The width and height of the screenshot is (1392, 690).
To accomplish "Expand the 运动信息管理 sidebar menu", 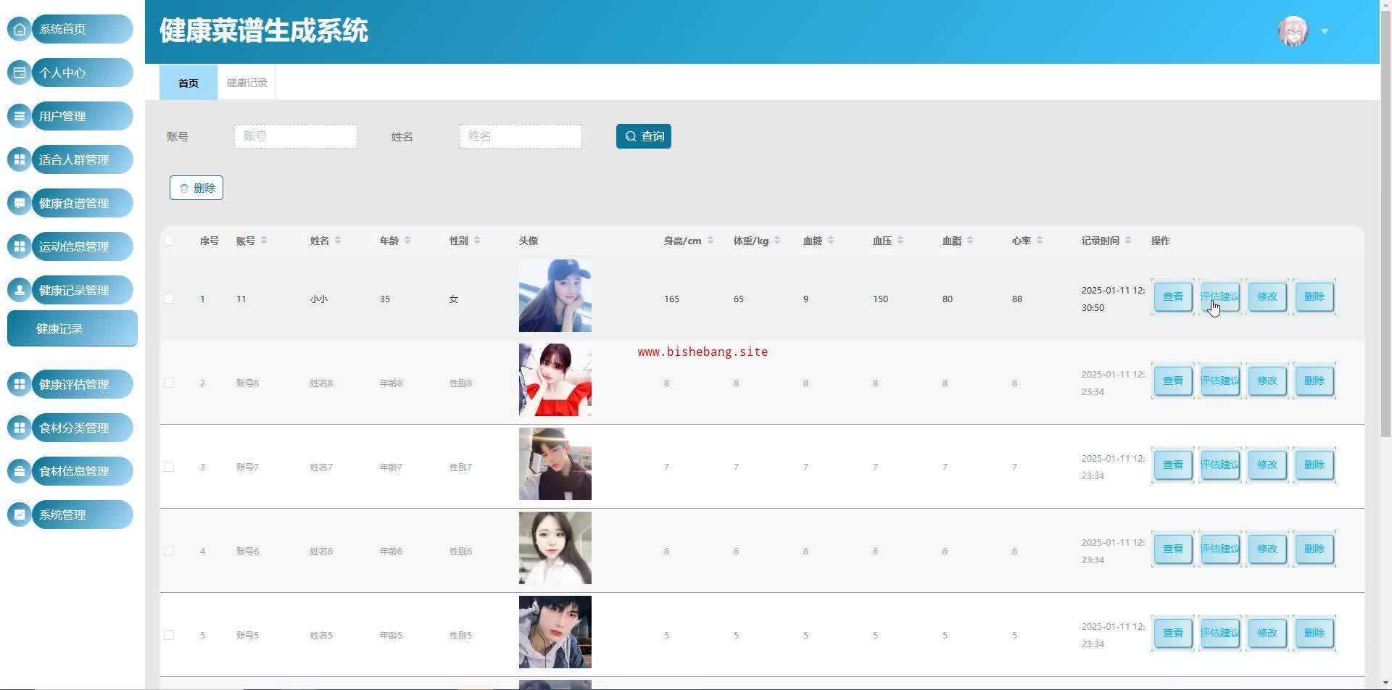I will point(82,246).
